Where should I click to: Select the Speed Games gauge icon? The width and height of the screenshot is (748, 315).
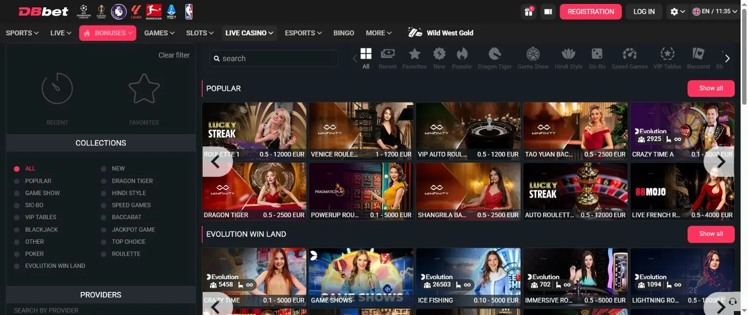pos(629,58)
